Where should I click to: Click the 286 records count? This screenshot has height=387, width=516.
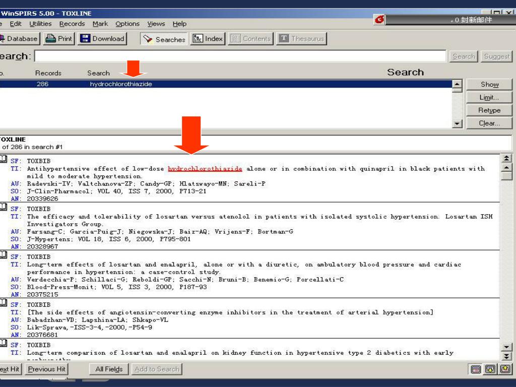[x=42, y=84]
